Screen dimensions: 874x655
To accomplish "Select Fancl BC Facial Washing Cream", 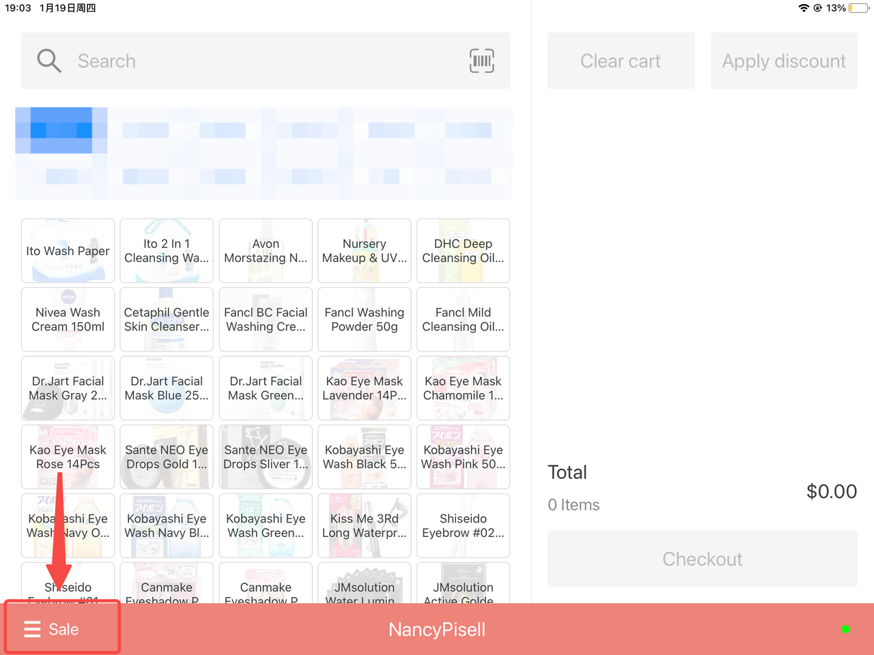I will 266,319.
